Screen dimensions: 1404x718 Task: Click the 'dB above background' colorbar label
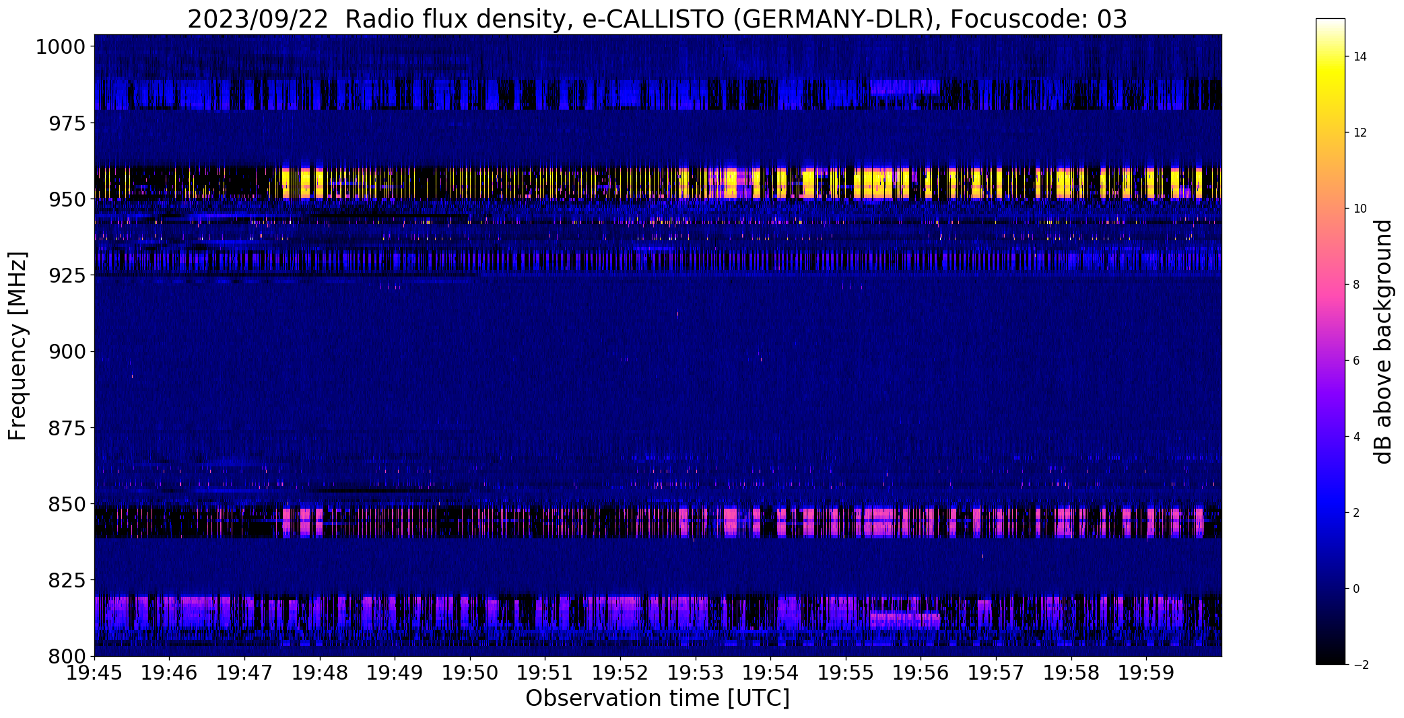click(x=1383, y=342)
